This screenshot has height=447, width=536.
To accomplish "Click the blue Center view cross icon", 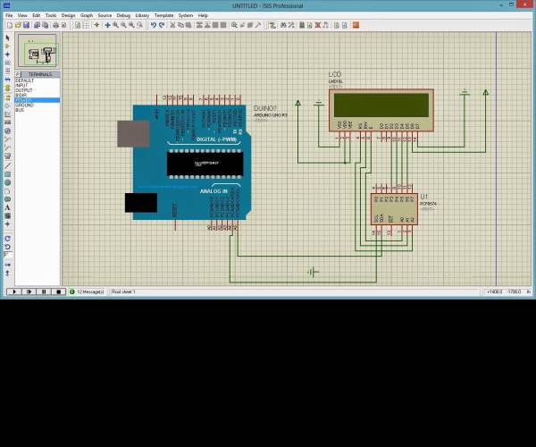I will 107,25.
